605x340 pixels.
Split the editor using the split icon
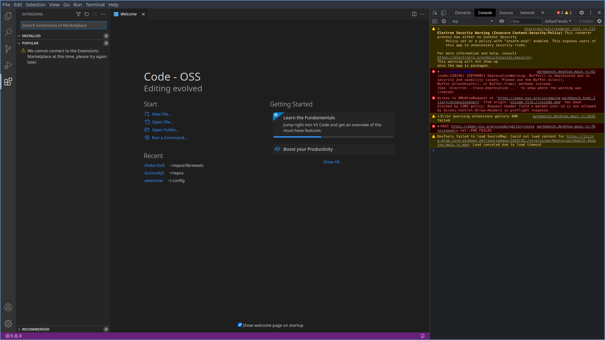(414, 14)
